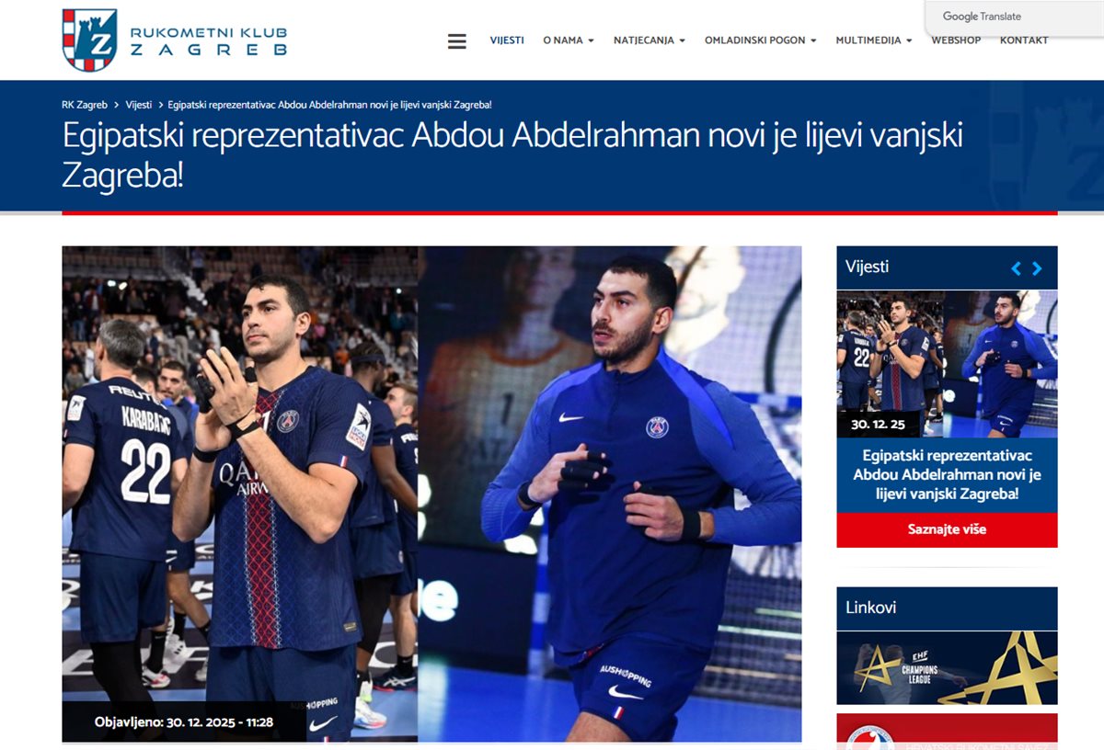Screen dimensions: 1104x750
Task: Expand the O NAMA dropdown
Action: 569,40
